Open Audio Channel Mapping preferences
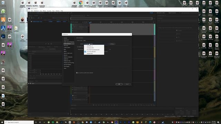The height and width of the screenshot is (124, 221). (x=69, y=42)
